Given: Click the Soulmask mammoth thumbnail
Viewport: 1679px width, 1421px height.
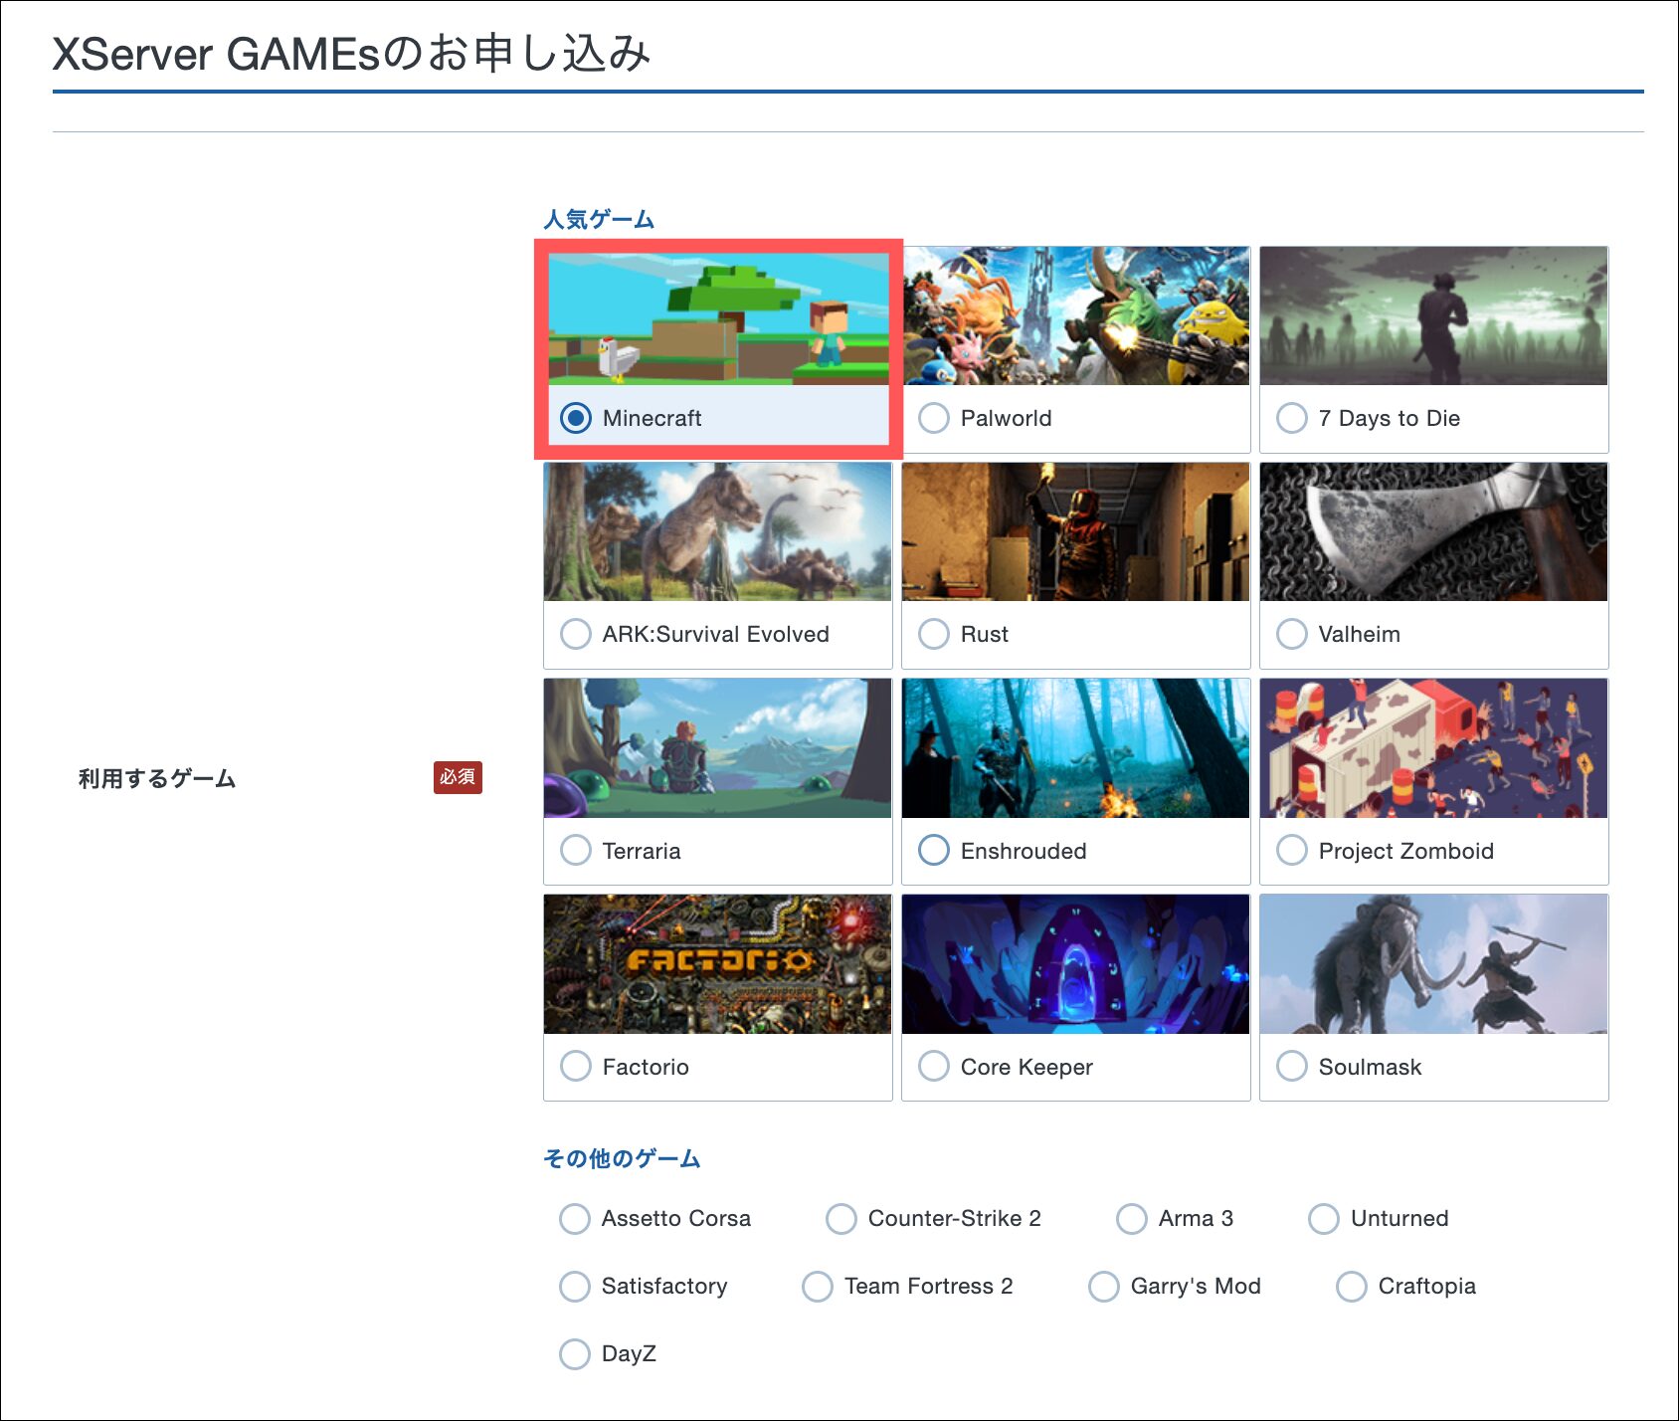Looking at the screenshot, I should pos(1433,963).
